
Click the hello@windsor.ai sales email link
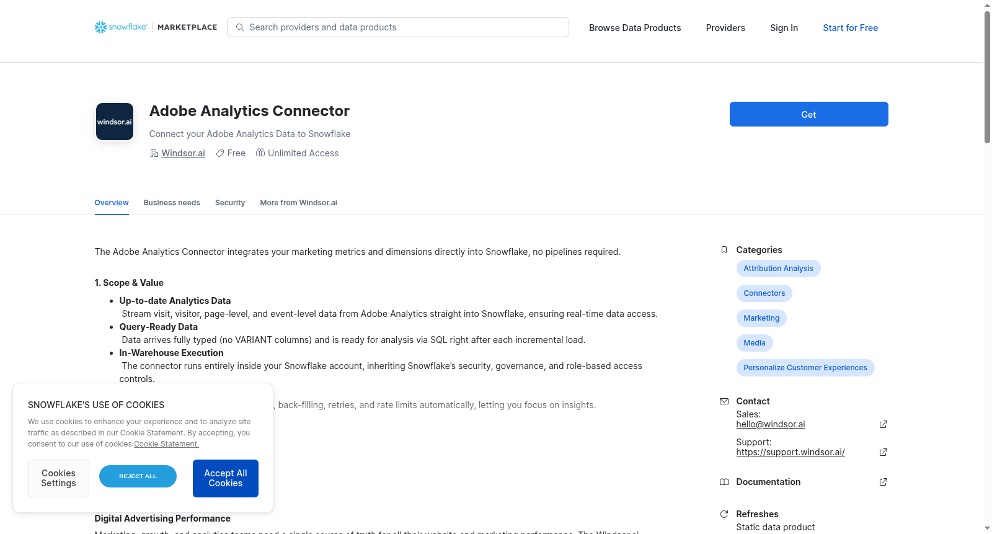pyautogui.click(x=771, y=424)
